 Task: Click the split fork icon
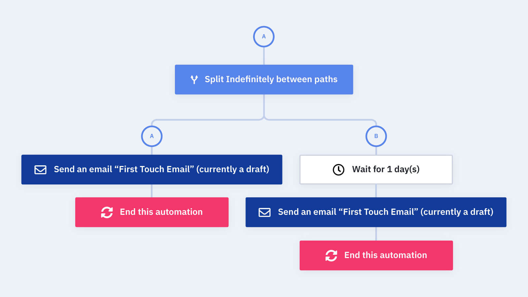tap(194, 80)
